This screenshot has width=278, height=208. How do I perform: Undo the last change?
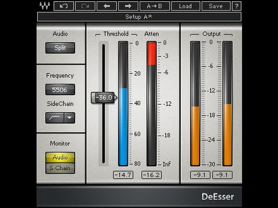[64, 6]
